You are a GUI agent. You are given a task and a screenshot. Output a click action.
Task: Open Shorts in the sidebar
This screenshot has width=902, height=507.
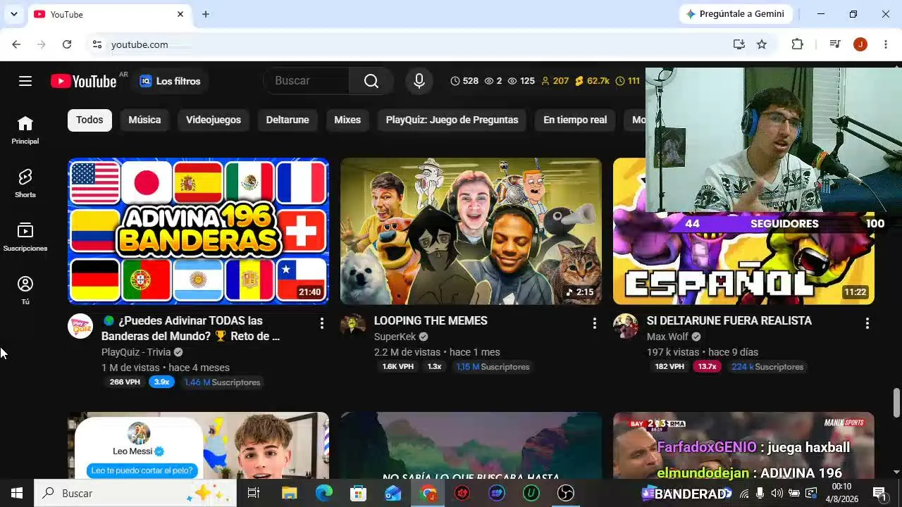pyautogui.click(x=25, y=183)
